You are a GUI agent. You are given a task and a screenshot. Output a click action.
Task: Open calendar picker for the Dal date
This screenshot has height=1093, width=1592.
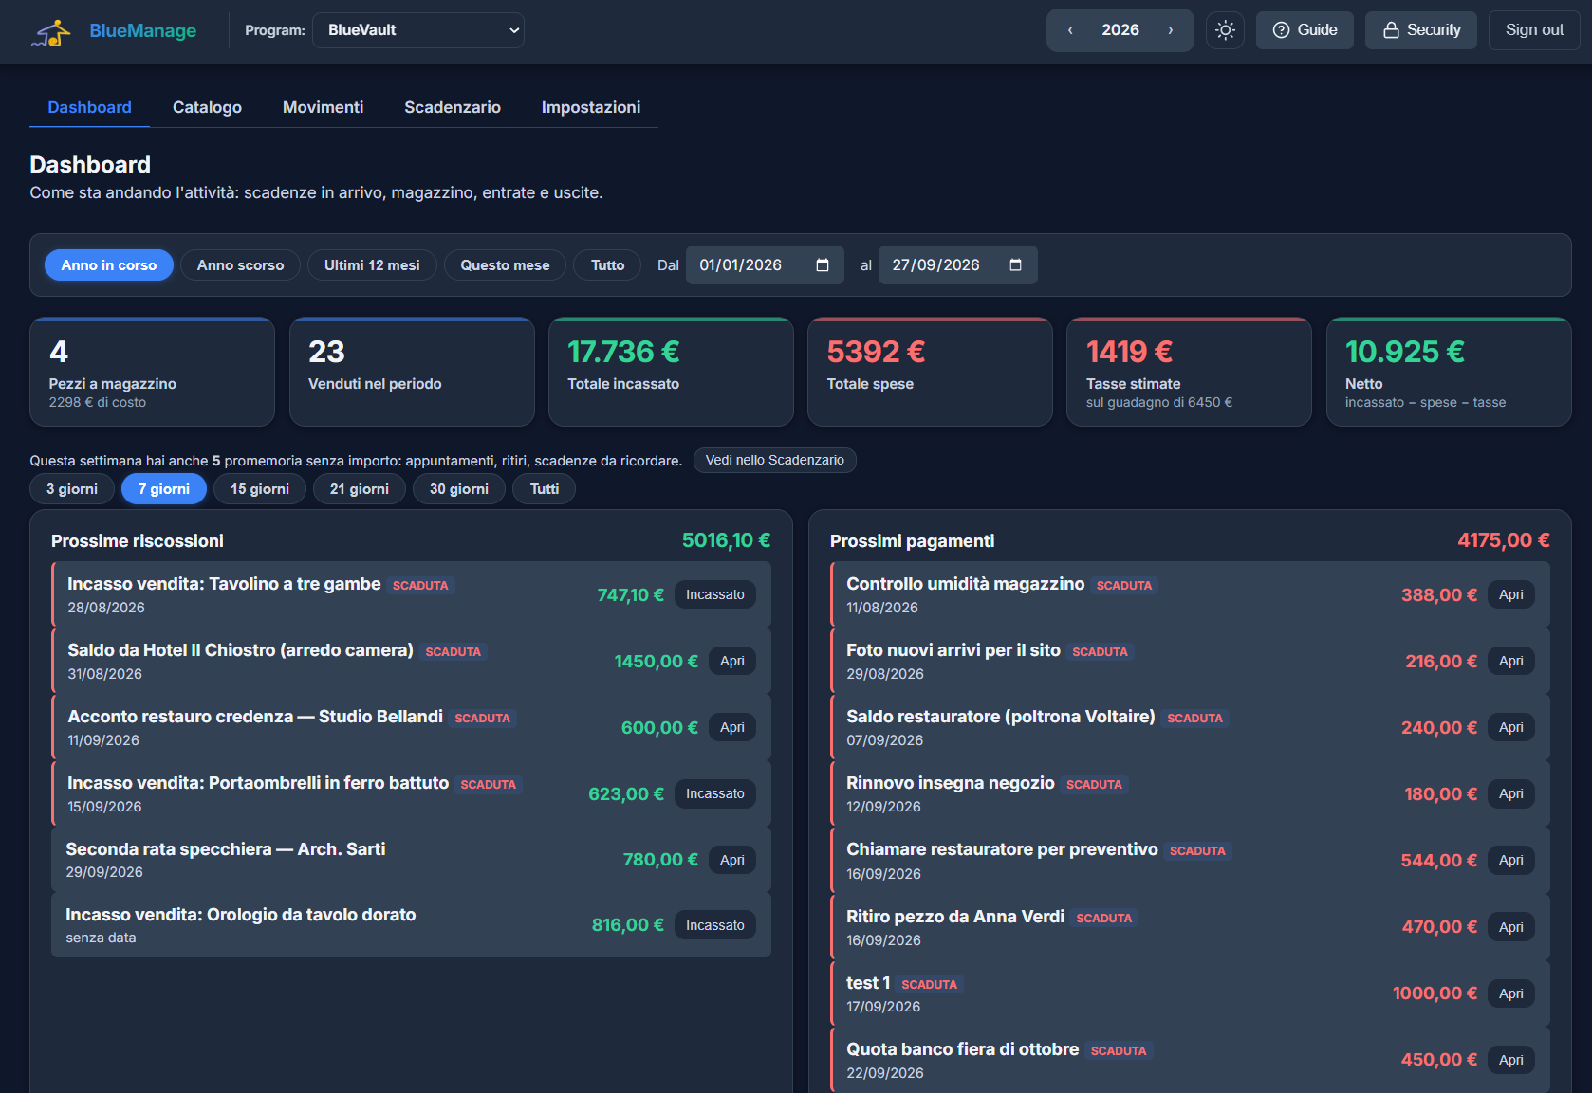pos(823,265)
